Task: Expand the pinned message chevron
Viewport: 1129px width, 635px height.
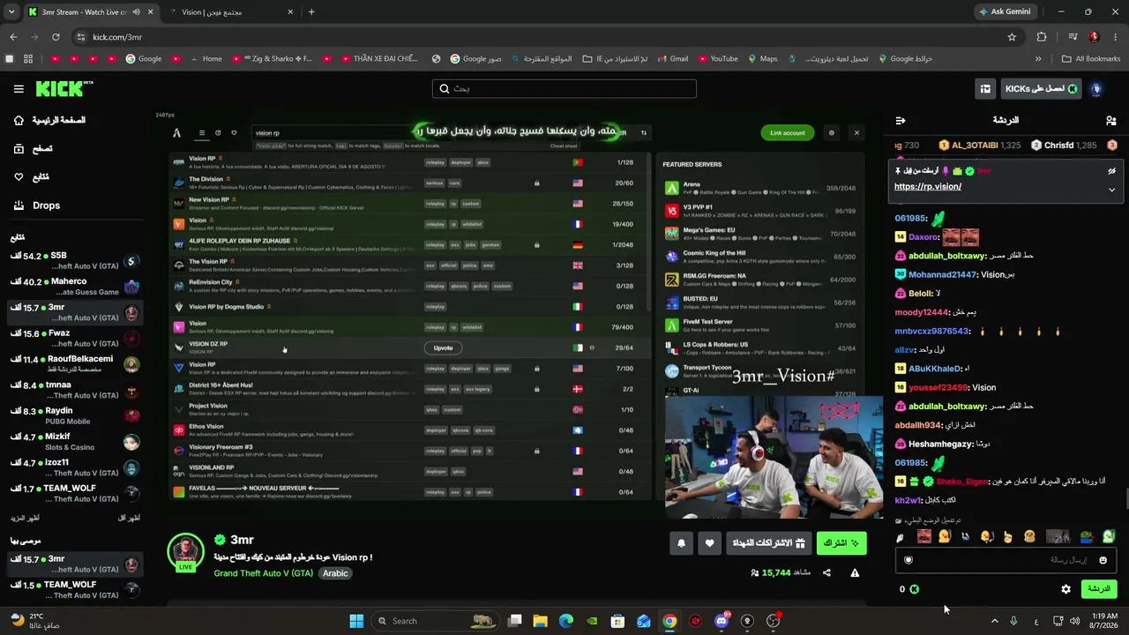Action: 1111,190
